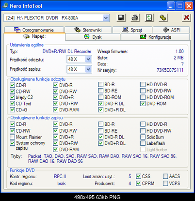Switch to the Sterowniki tab
195x201 pixels.
[88, 30]
